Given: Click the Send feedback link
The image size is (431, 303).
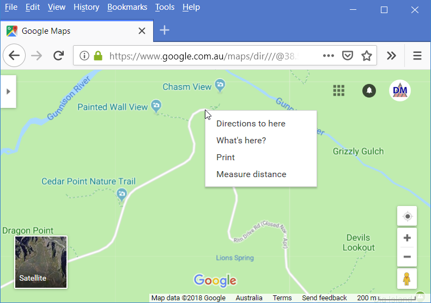Looking at the screenshot, I should [324, 298].
